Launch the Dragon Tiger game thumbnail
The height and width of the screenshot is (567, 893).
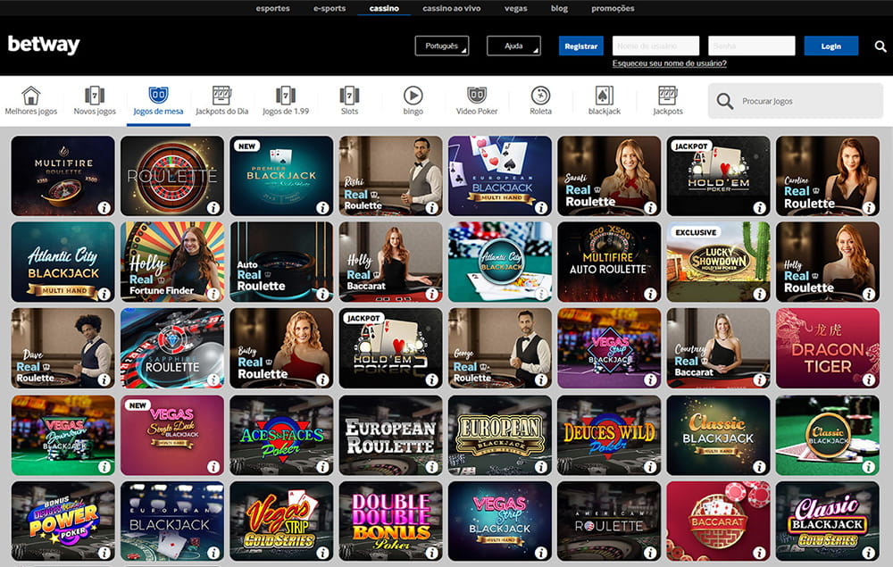tap(826, 348)
